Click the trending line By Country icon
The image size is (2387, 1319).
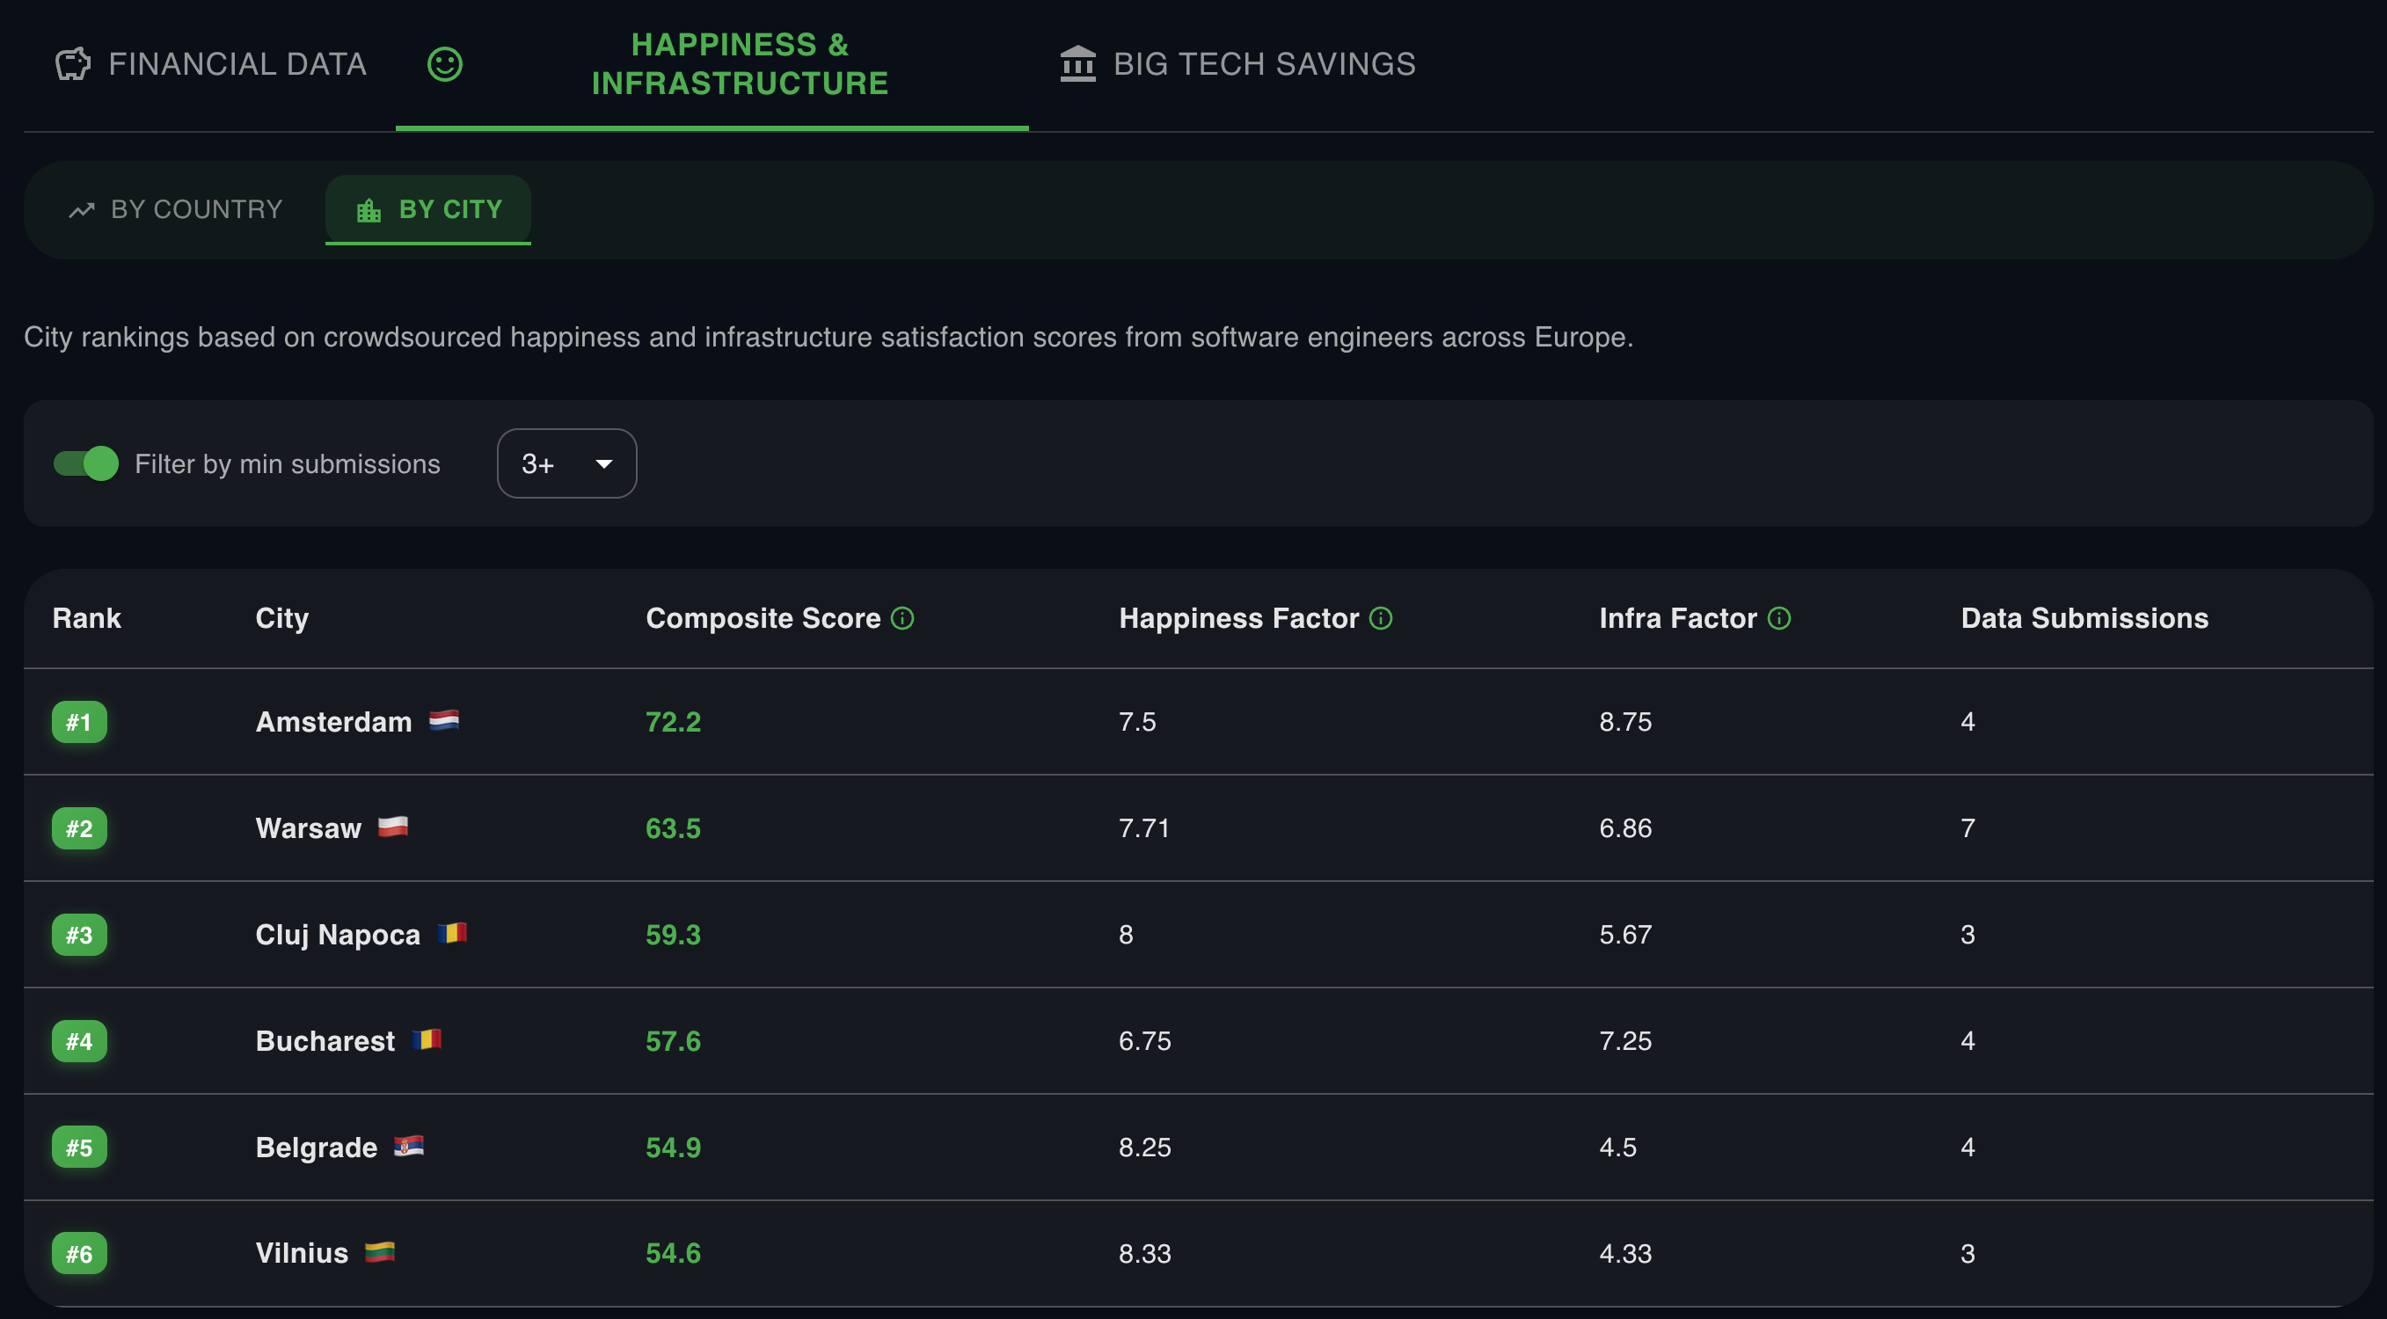[82, 210]
